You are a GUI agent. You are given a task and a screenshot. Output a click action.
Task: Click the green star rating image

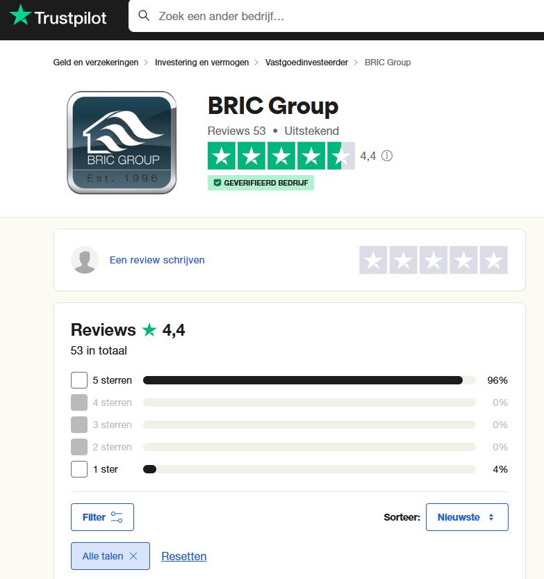(281, 156)
